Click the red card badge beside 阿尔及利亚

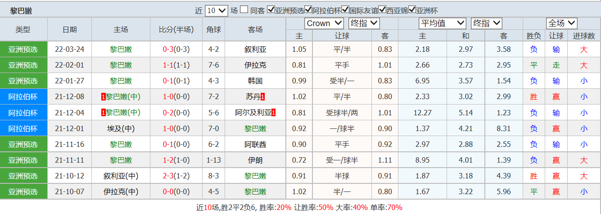(x=273, y=113)
